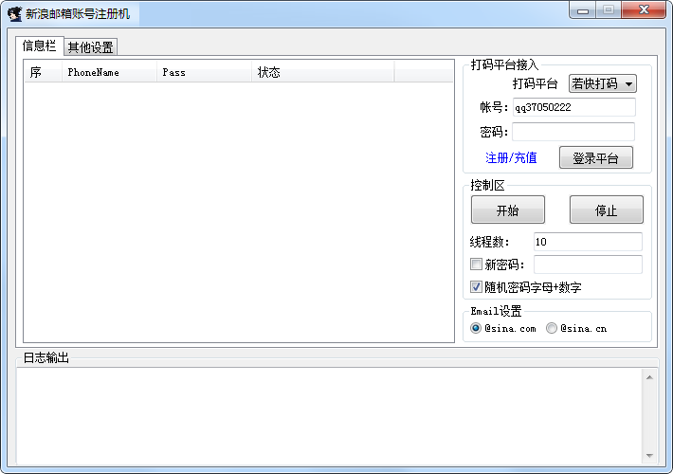Click the log scrollbar down arrow
673x474 pixels.
[649, 455]
